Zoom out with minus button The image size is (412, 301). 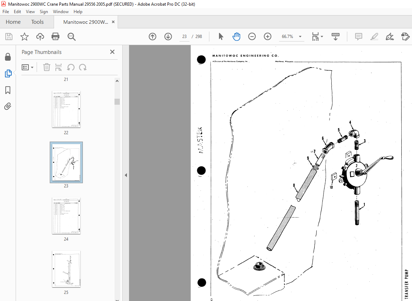coord(252,37)
